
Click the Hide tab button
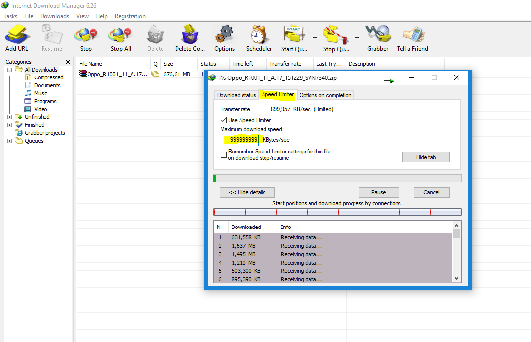pyautogui.click(x=426, y=157)
